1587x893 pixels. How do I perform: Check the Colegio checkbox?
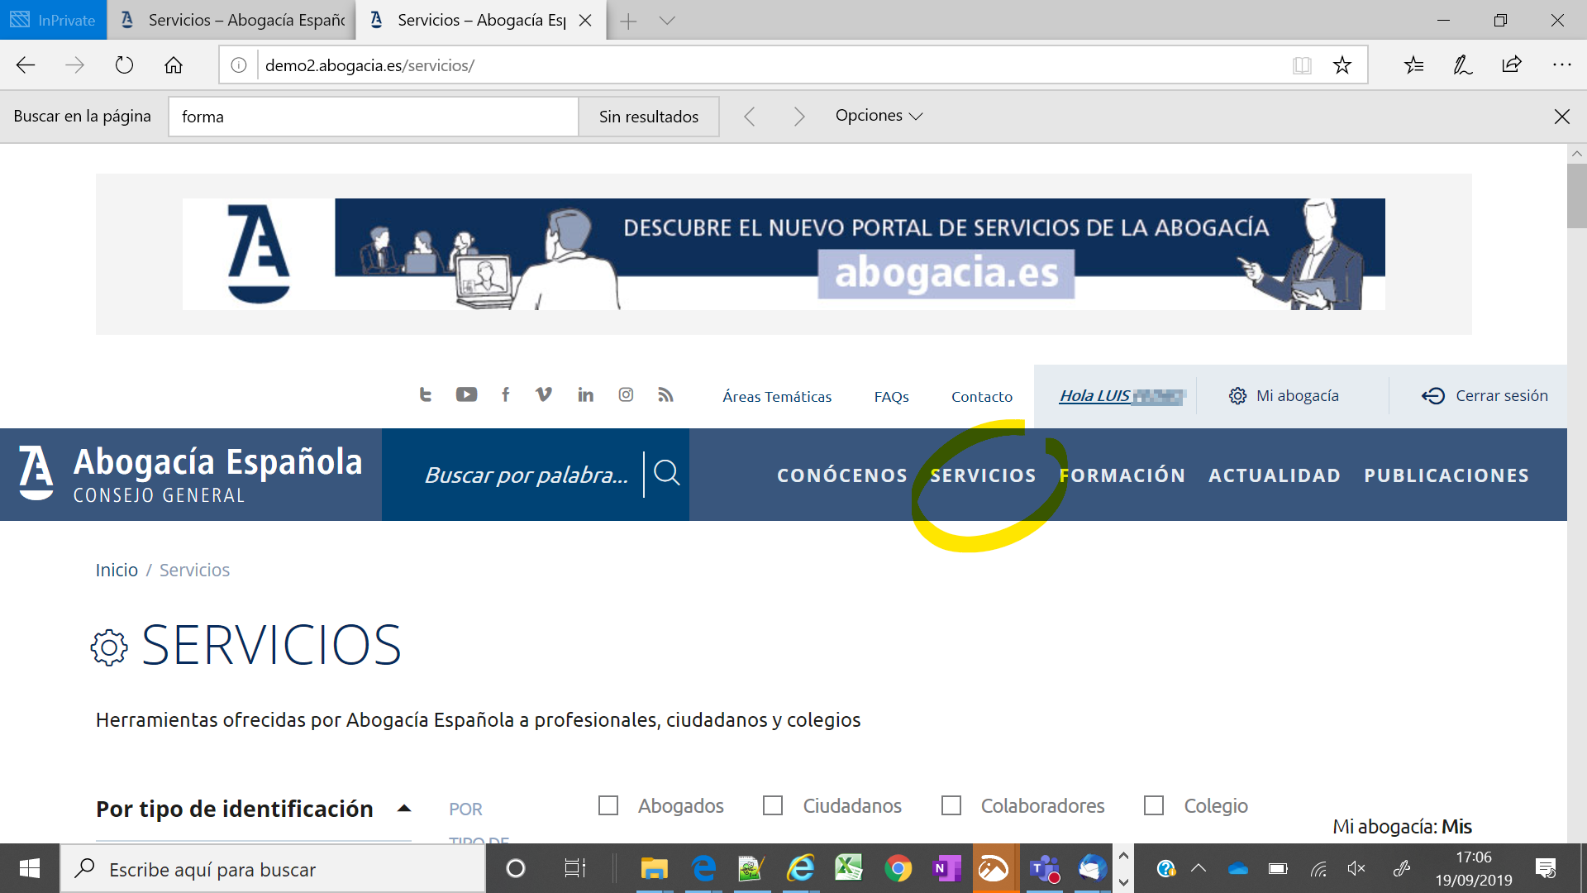click(x=1154, y=805)
